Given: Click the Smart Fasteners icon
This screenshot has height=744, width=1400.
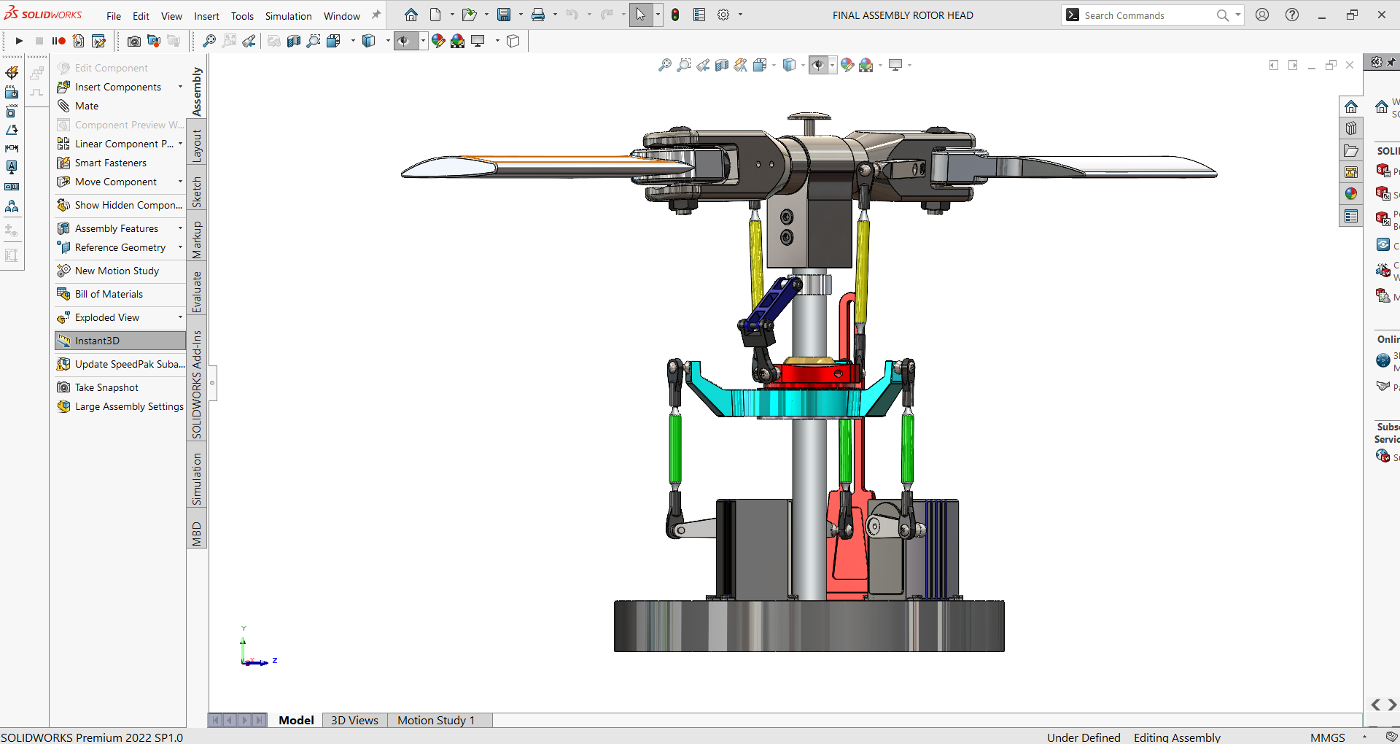Looking at the screenshot, I should point(63,163).
